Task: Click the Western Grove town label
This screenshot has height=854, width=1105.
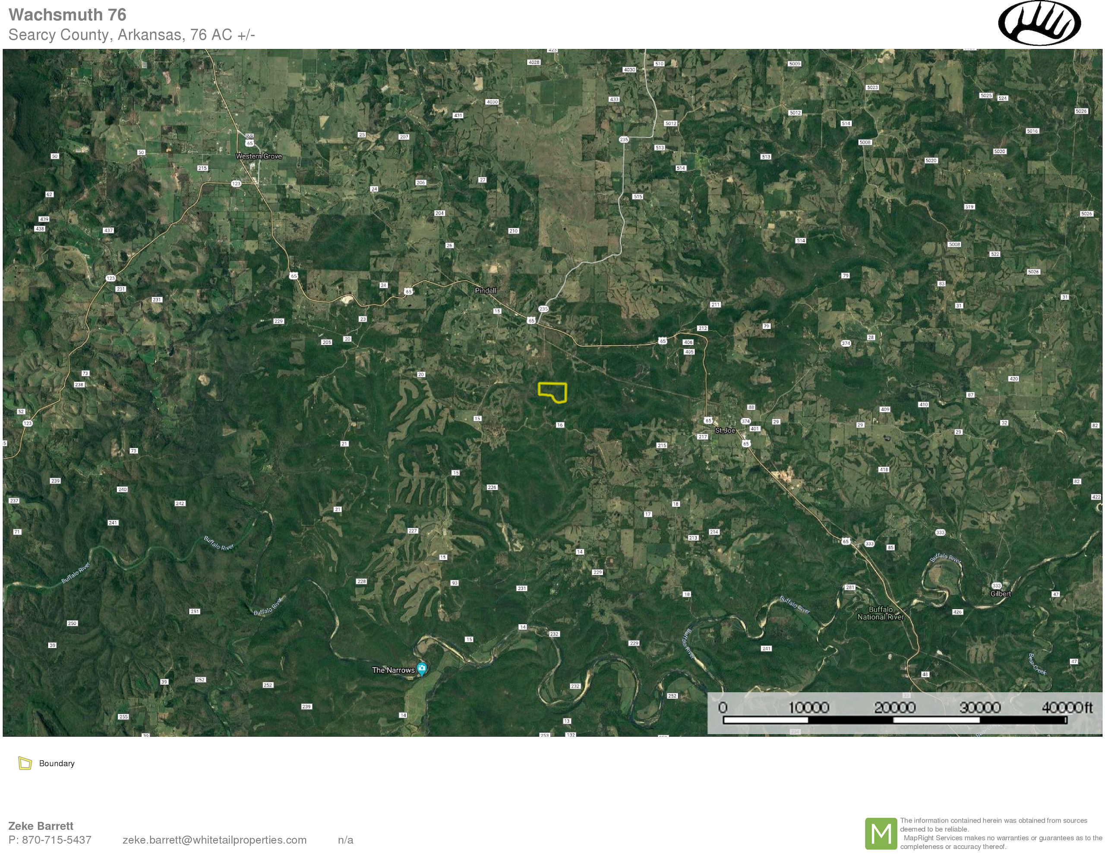Action: 259,156
